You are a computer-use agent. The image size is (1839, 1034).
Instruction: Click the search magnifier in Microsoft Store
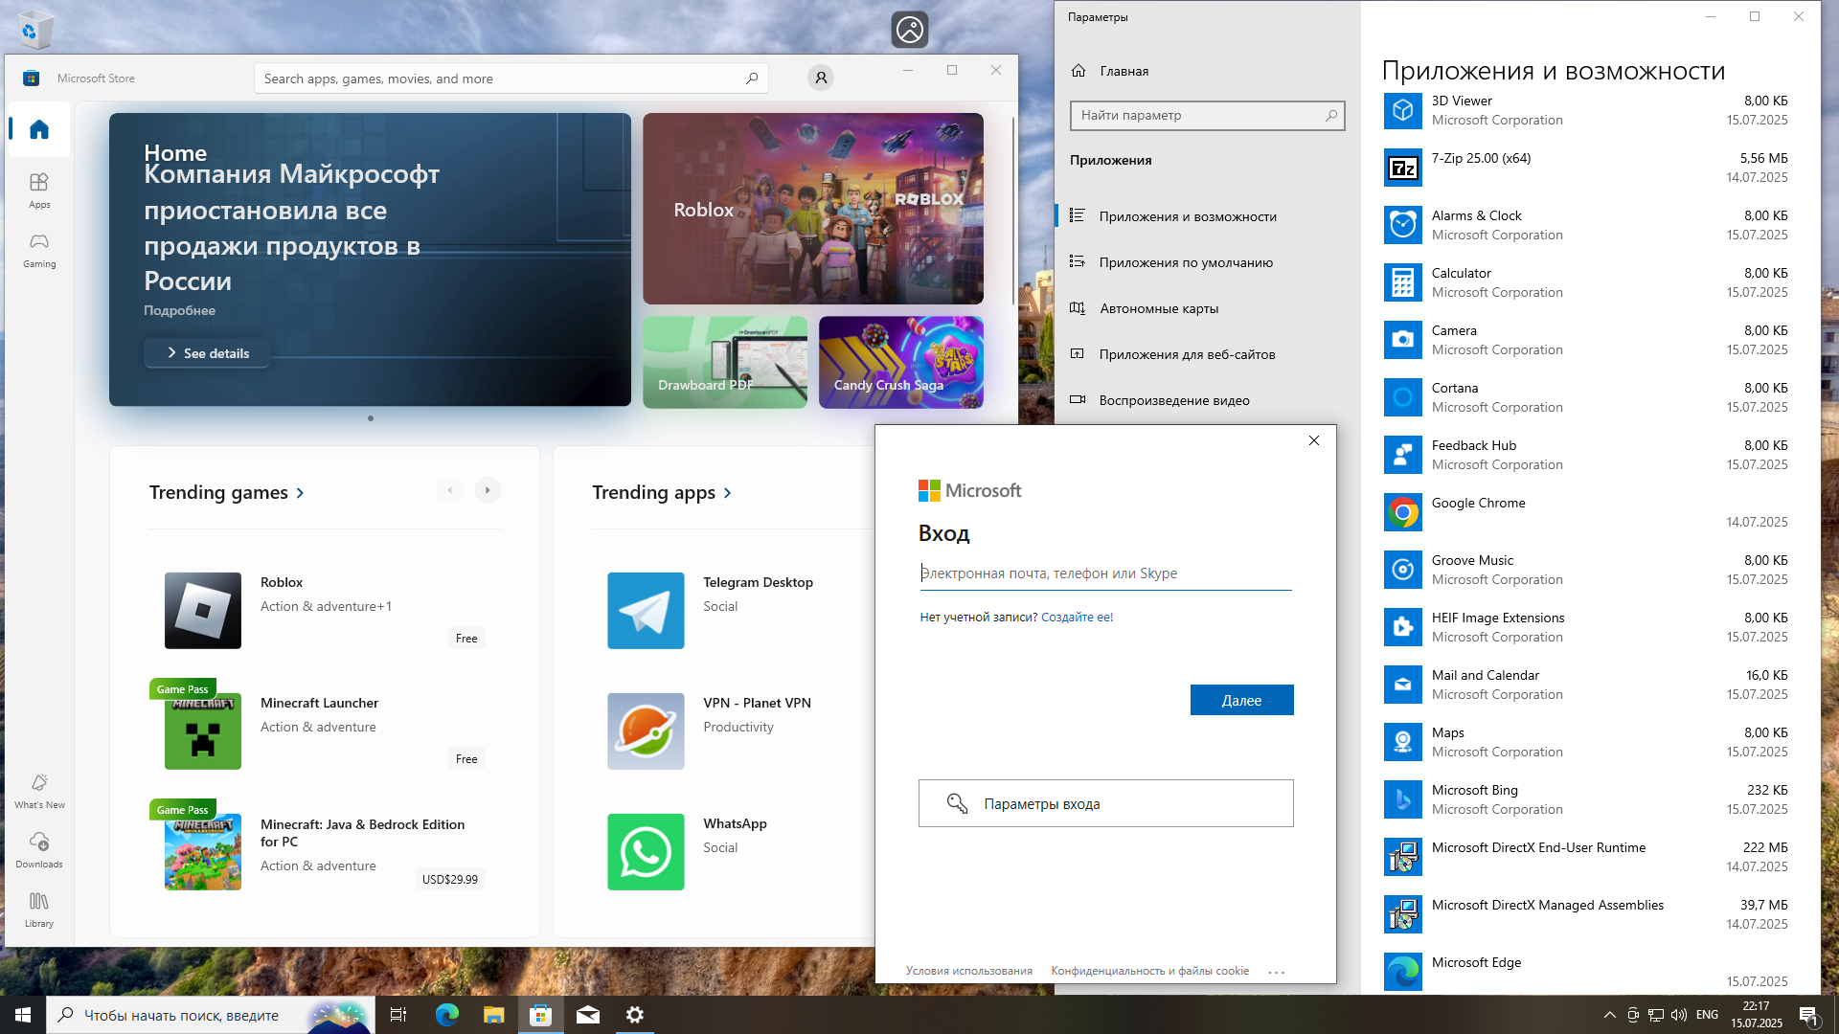click(x=752, y=79)
